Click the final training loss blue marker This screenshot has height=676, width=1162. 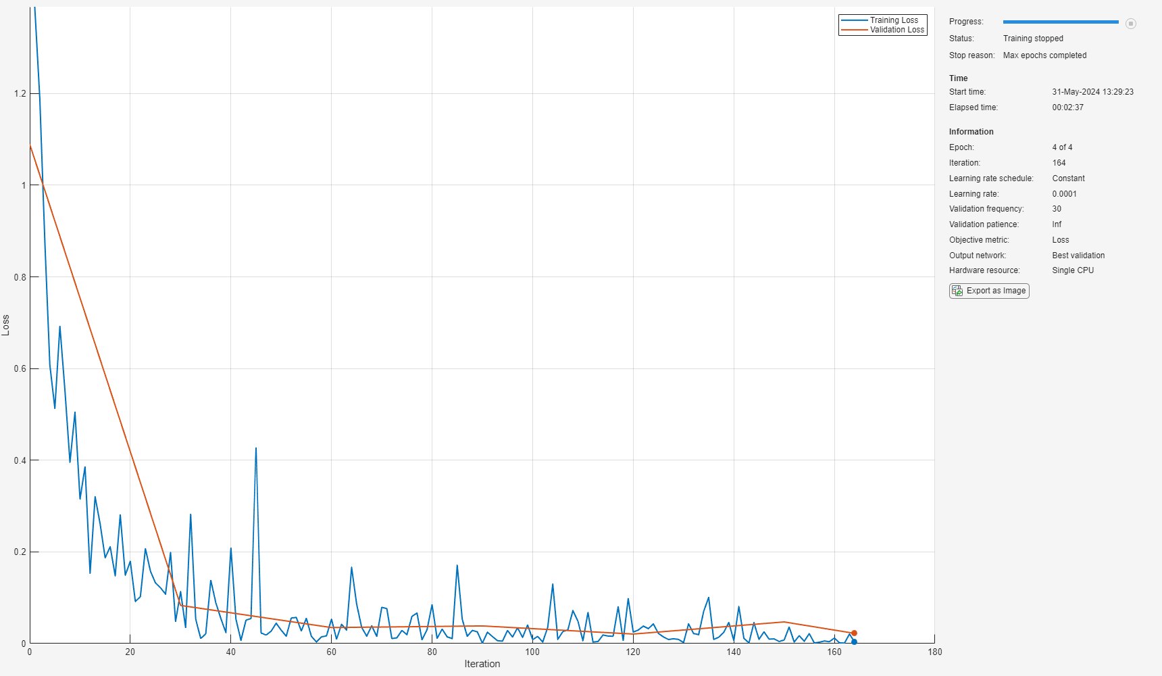tap(854, 642)
